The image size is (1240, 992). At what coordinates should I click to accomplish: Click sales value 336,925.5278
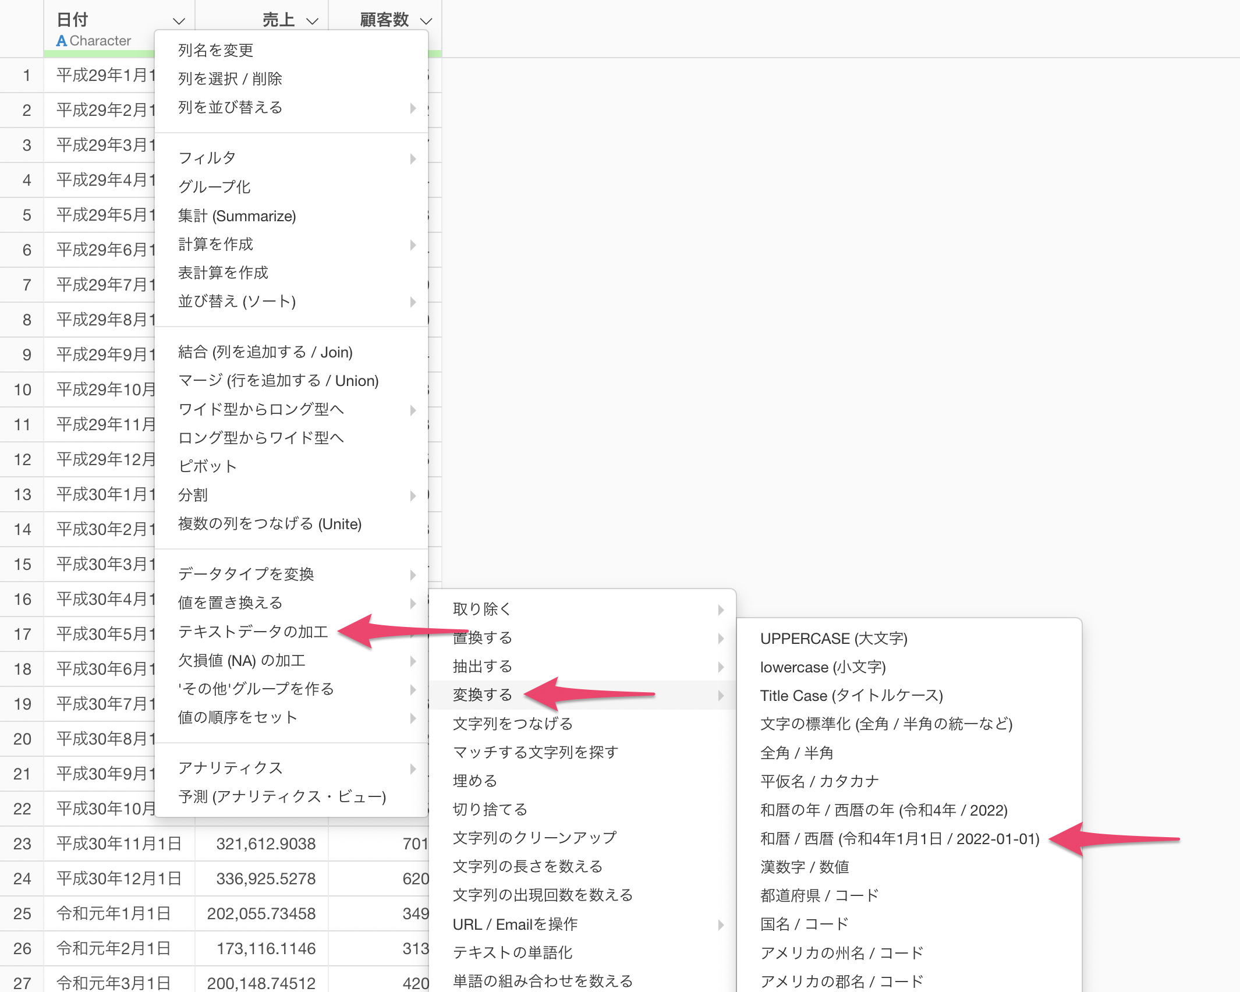(x=265, y=878)
